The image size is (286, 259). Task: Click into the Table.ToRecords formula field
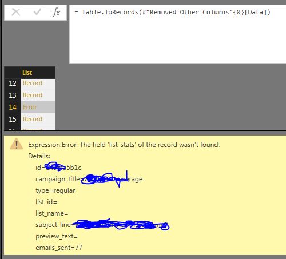(177, 34)
